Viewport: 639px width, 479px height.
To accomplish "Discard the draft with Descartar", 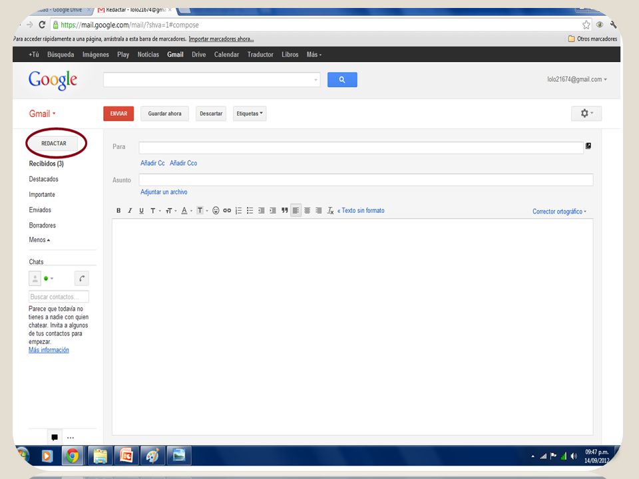I will [211, 114].
